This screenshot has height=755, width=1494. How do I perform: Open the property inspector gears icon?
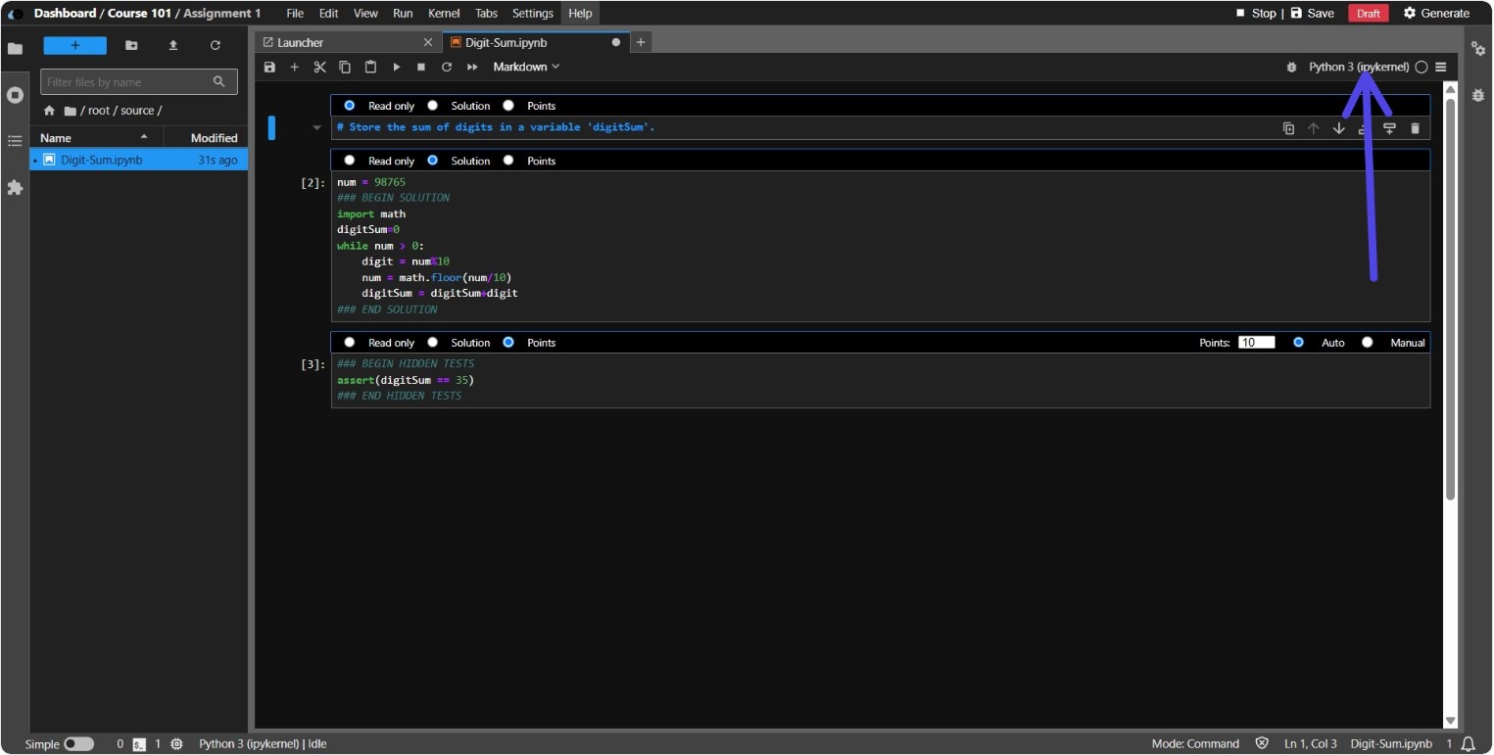tap(1478, 48)
